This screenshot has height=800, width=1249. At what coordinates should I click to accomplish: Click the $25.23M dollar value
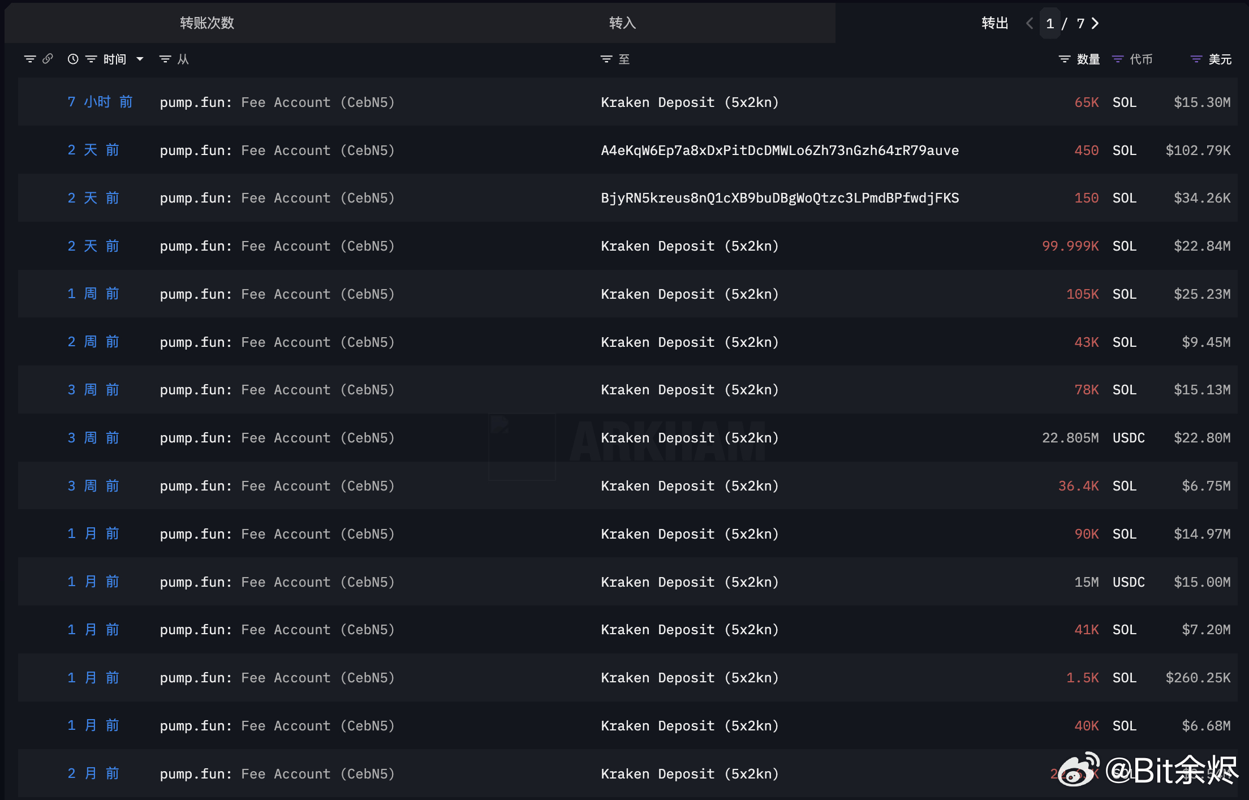pyautogui.click(x=1202, y=294)
